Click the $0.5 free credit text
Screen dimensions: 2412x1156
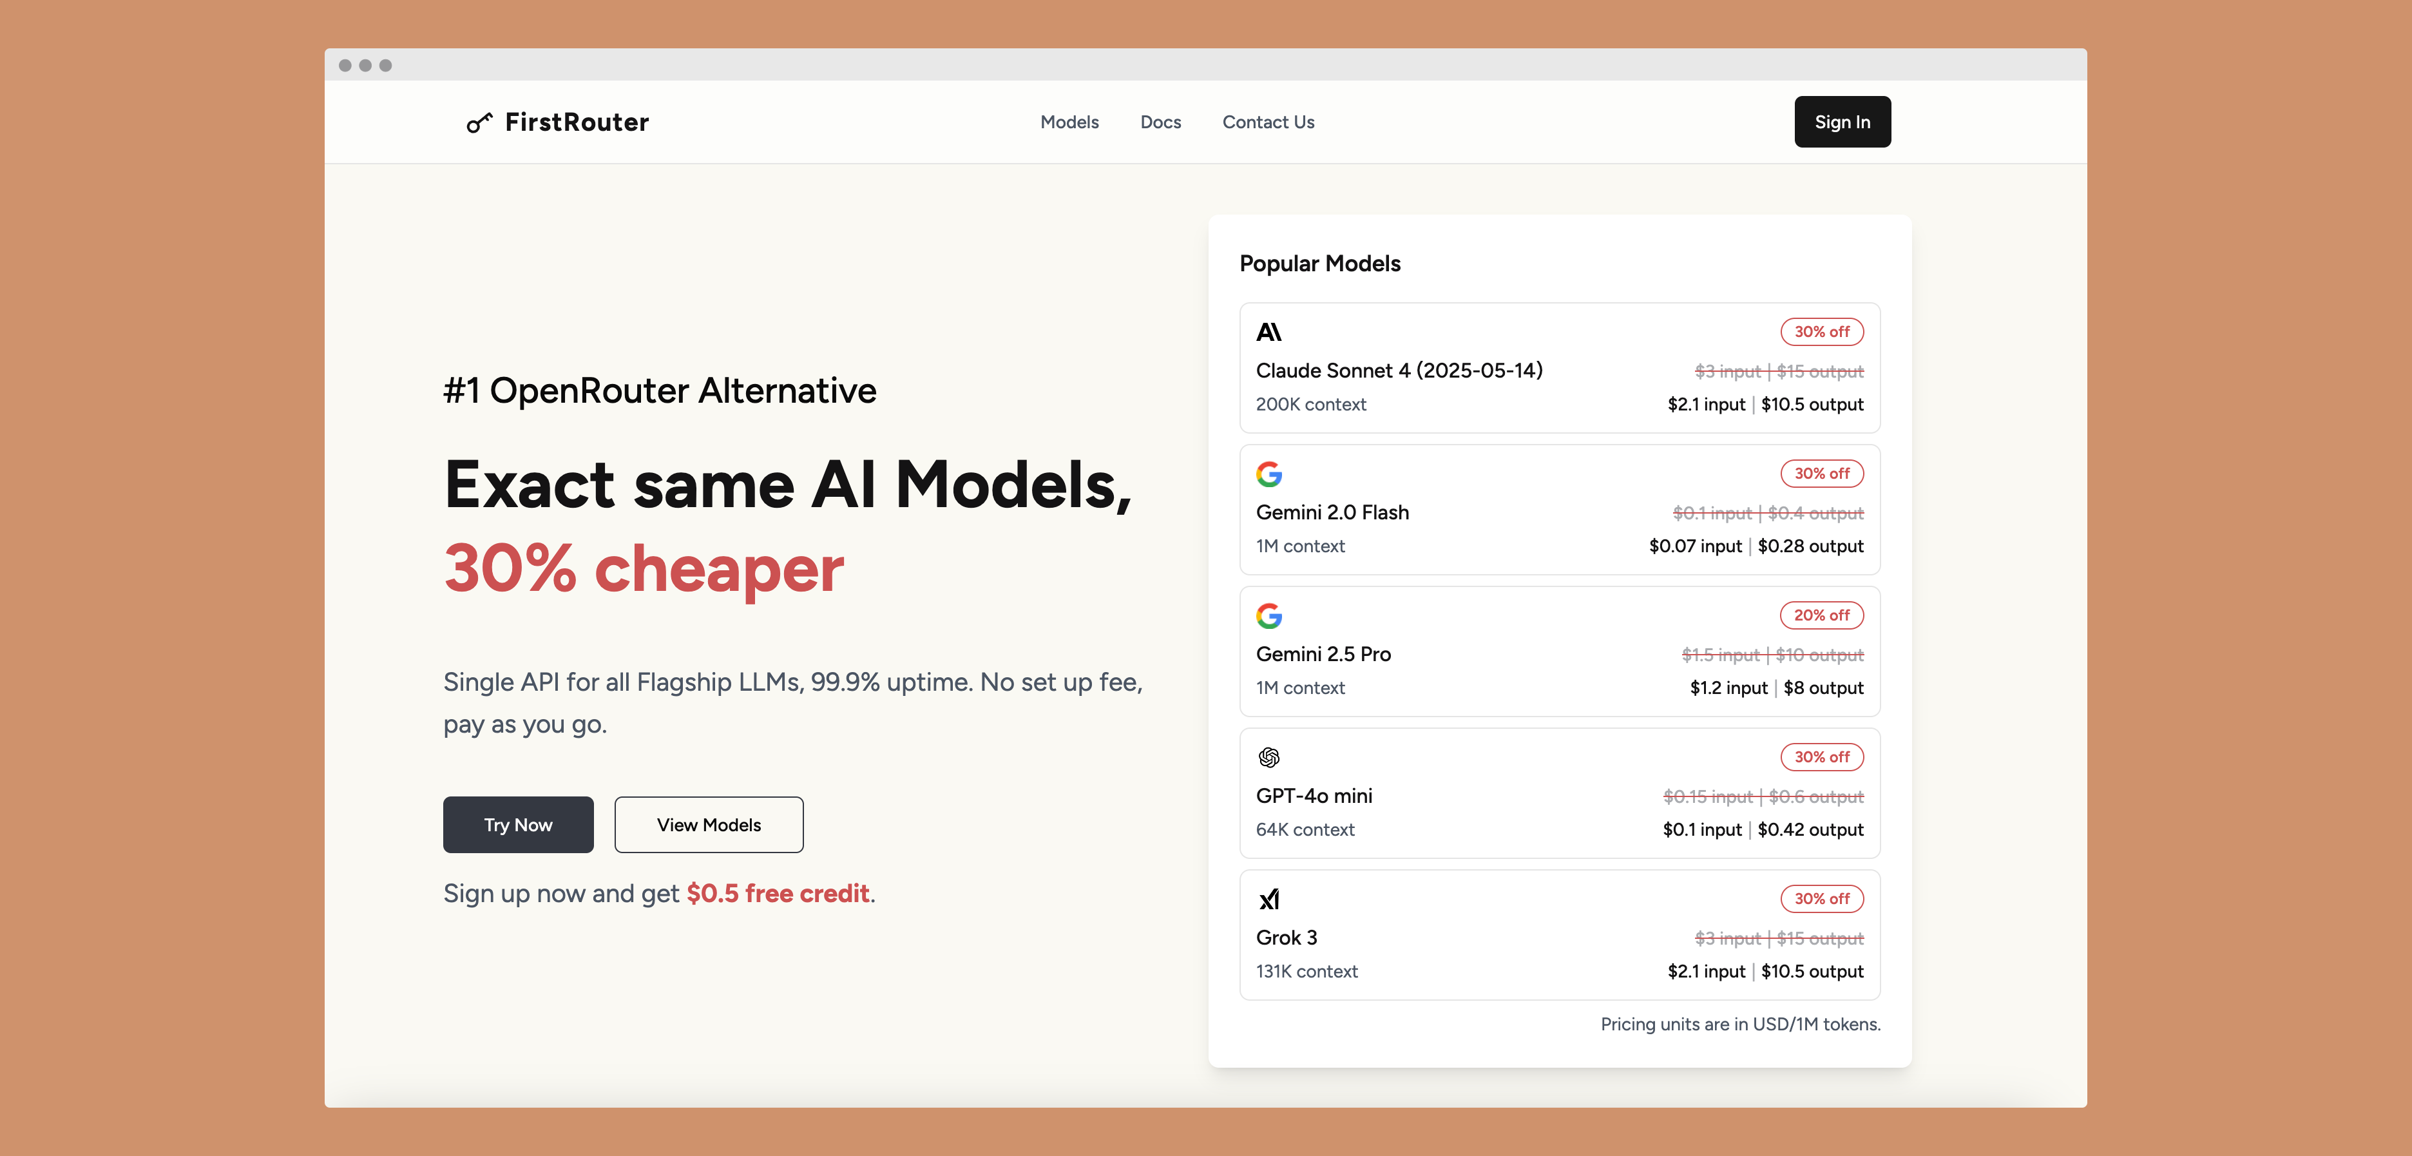pyautogui.click(x=777, y=892)
